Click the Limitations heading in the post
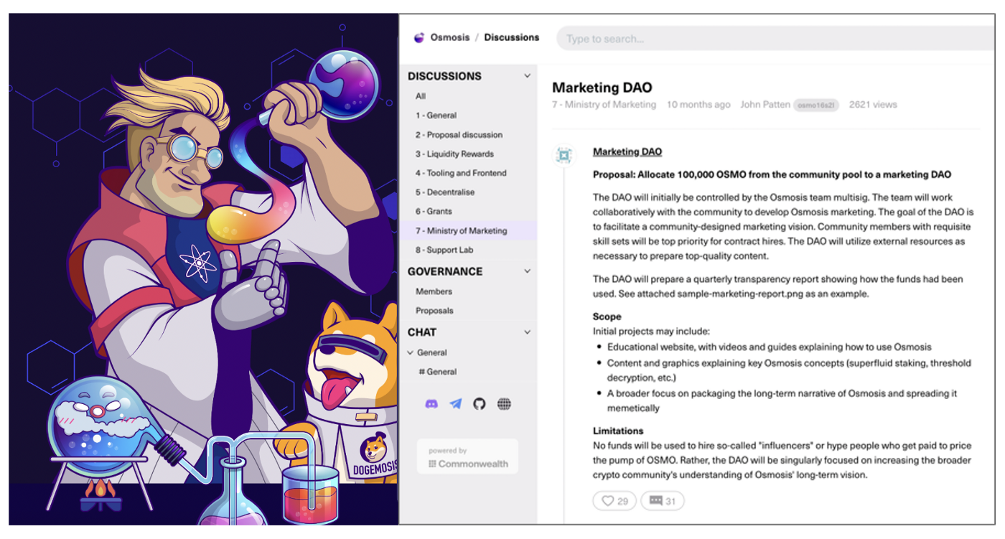The width and height of the screenshot is (1005, 539). [x=617, y=431]
